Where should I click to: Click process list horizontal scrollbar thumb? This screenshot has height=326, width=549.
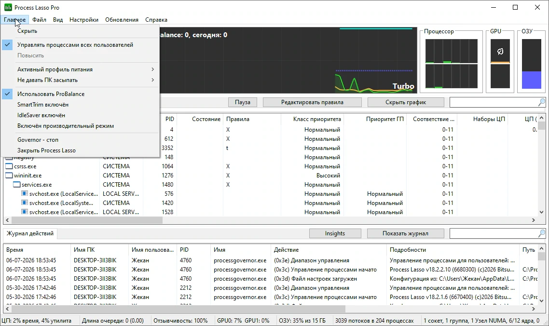87,220
